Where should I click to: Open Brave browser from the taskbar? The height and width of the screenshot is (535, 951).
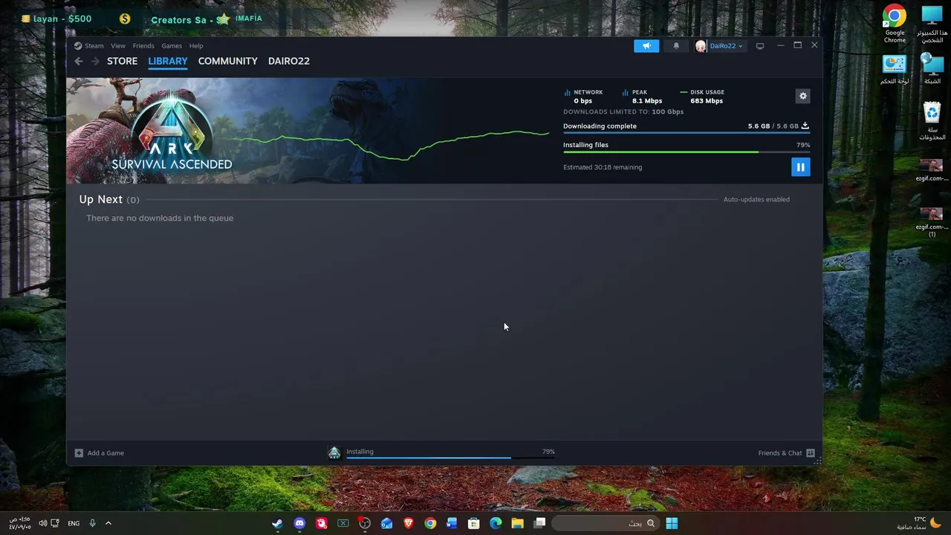pos(409,524)
